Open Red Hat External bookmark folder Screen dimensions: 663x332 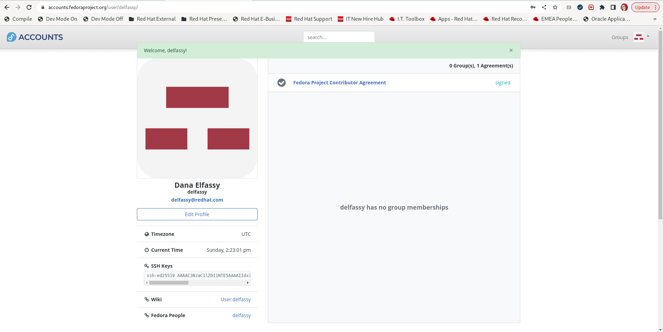tap(152, 19)
